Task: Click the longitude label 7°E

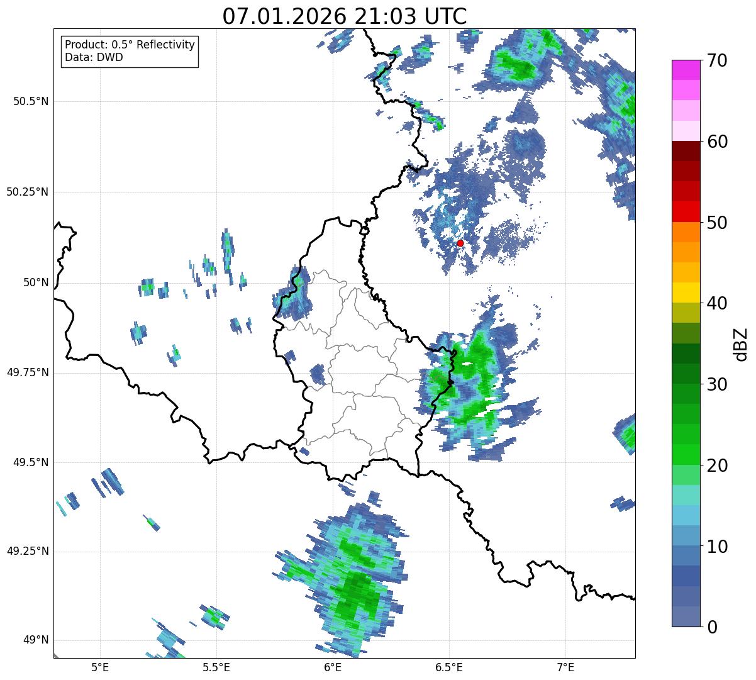Action: [x=565, y=667]
